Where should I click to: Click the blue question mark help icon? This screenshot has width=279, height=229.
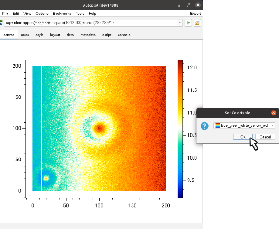pos(204,126)
